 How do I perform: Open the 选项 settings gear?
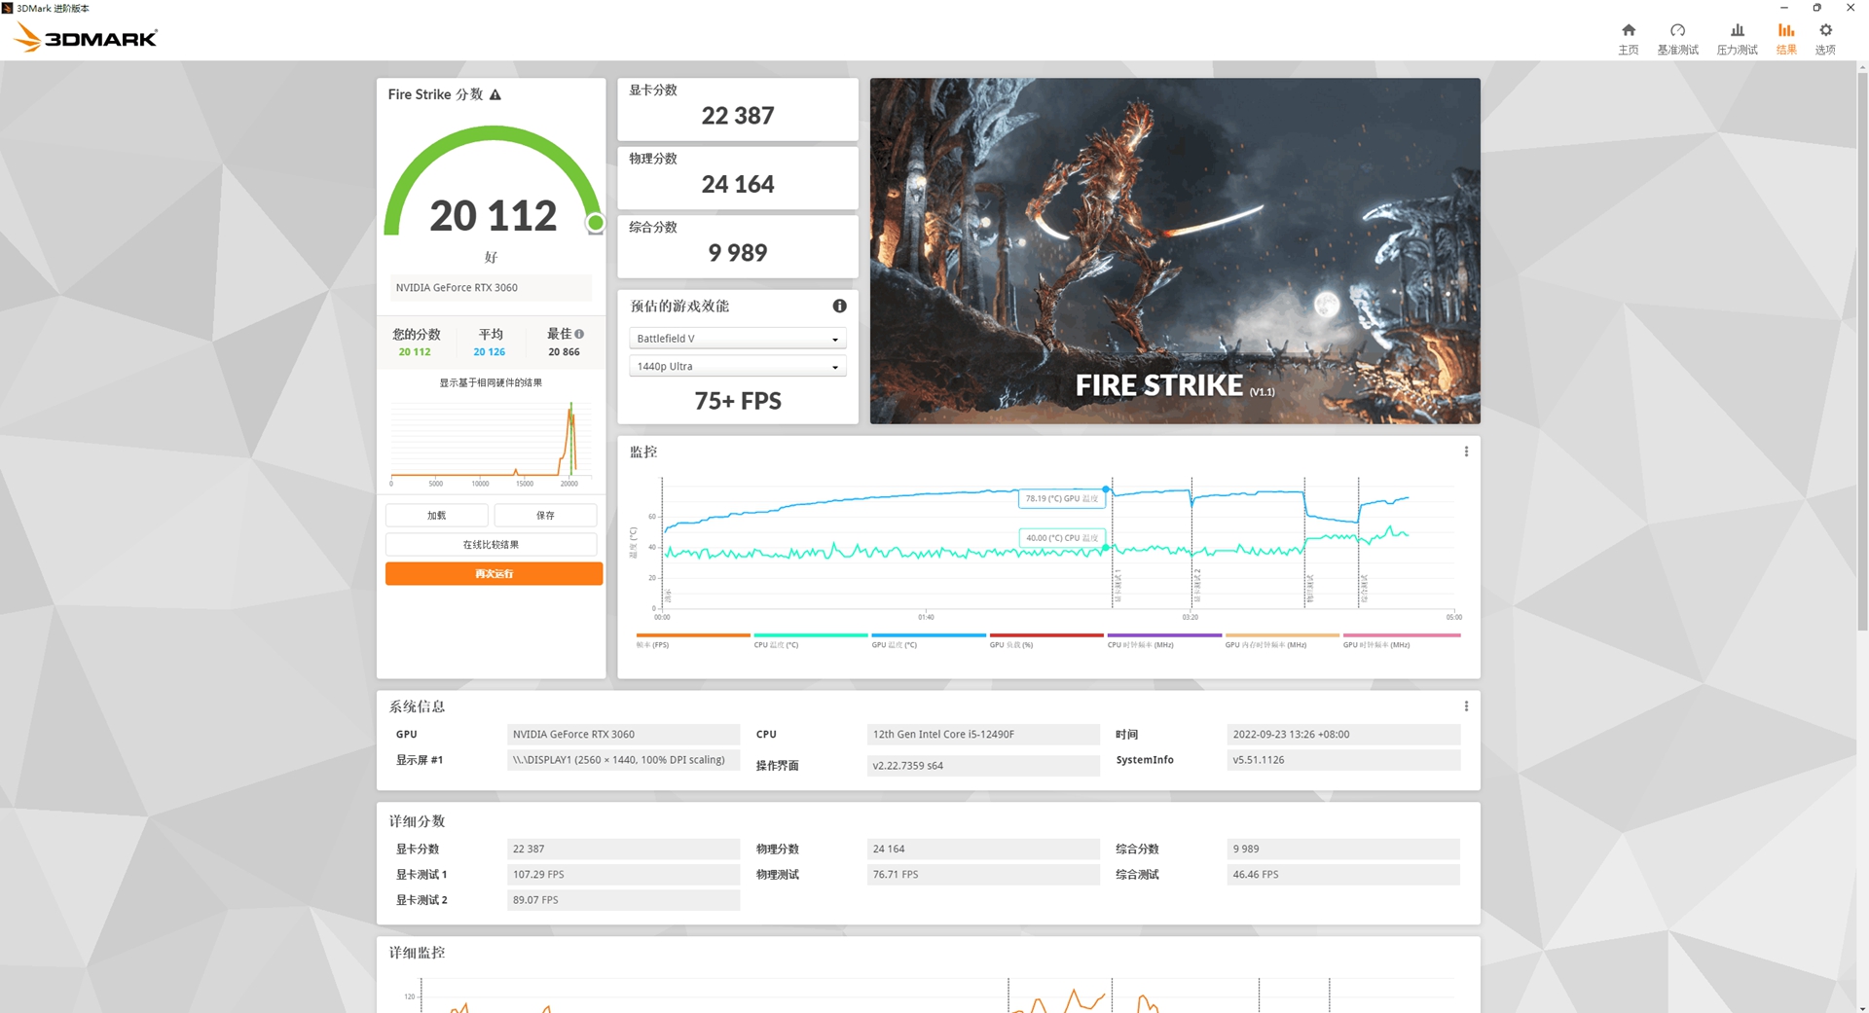[1825, 37]
